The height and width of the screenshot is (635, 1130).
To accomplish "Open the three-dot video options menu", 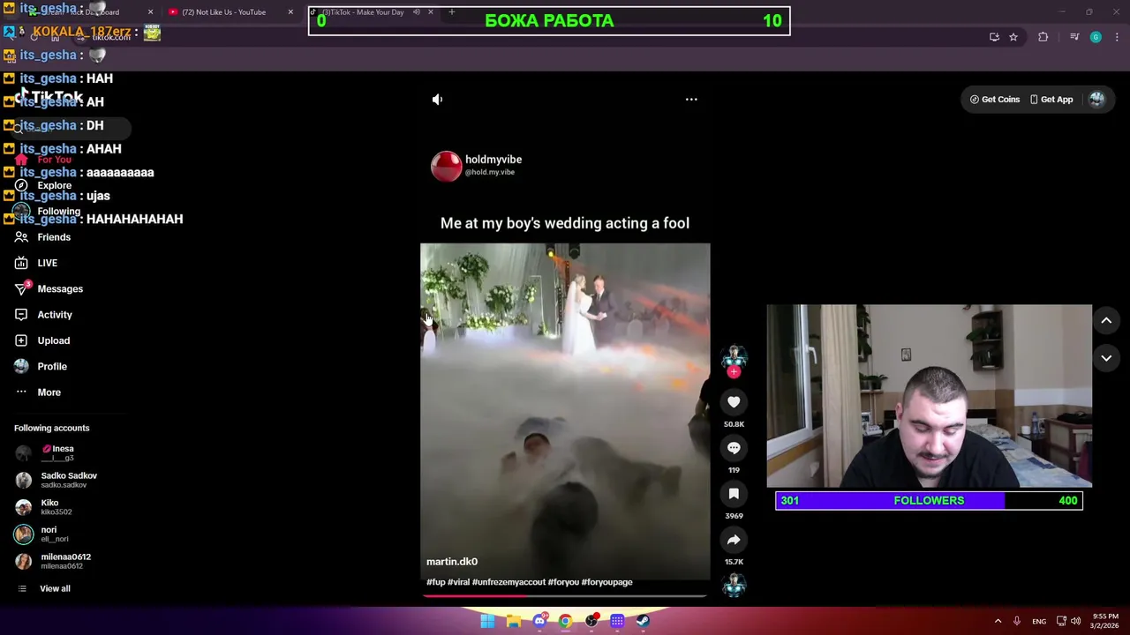I will coord(691,100).
